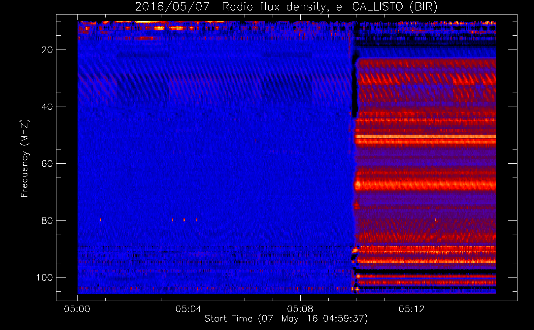534x330 pixels.
Task: Click the plot title '2016/05/07 Radio flux density'
Action: [286, 7]
